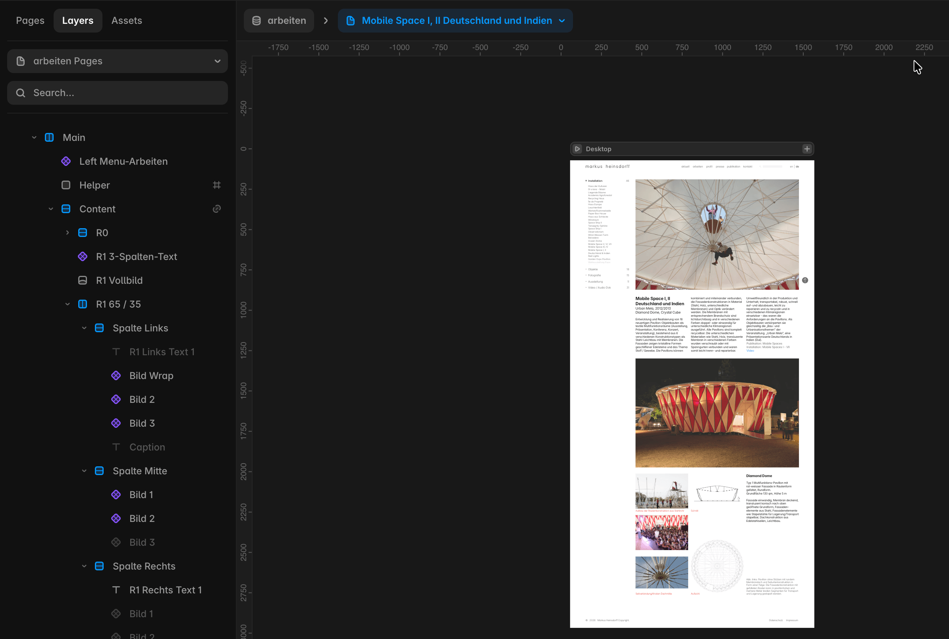The width and height of the screenshot is (949, 639).
Task: Select the Left Menu-Arbeiten layer
Action: [x=123, y=162]
